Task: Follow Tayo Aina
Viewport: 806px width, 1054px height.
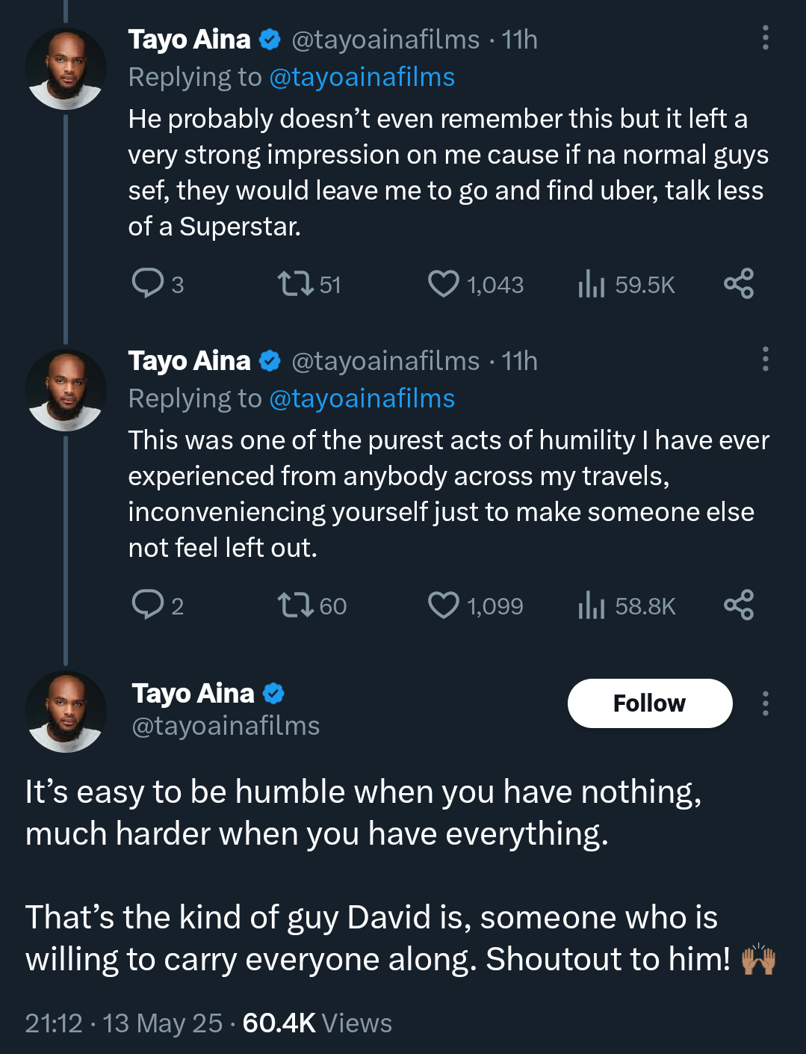Action: pos(649,703)
